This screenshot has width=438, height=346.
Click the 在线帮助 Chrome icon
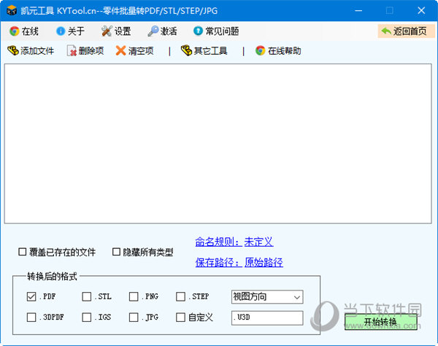coord(260,51)
